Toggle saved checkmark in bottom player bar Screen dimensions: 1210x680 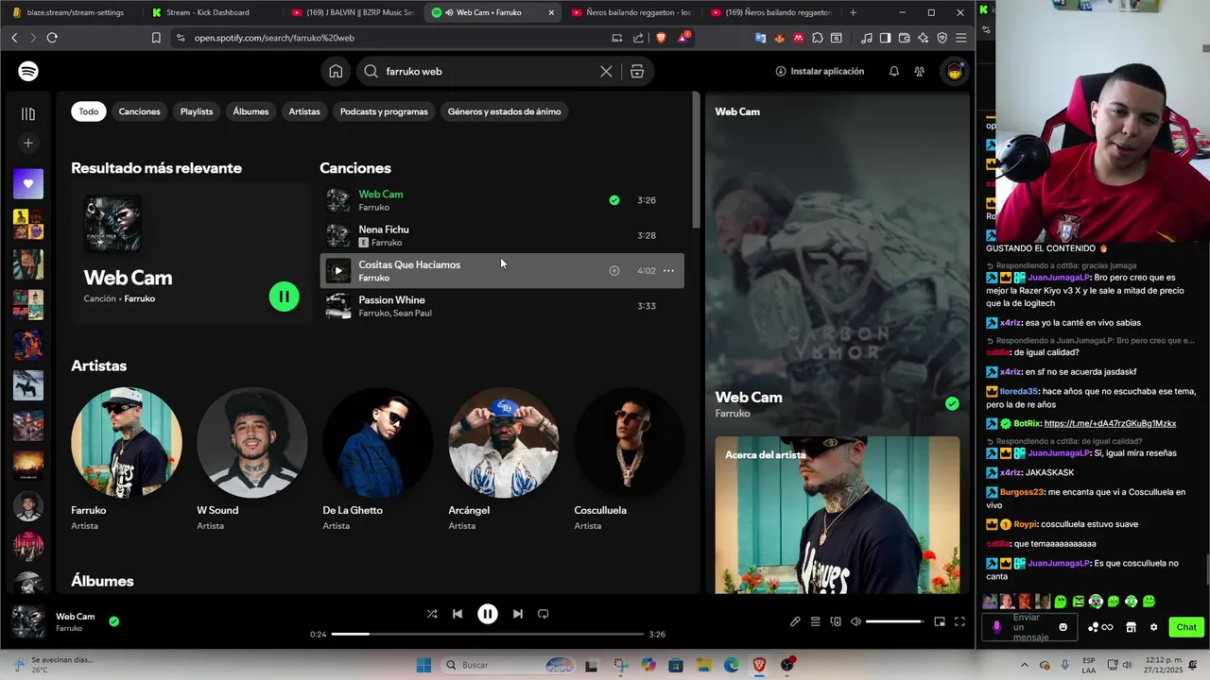113,621
